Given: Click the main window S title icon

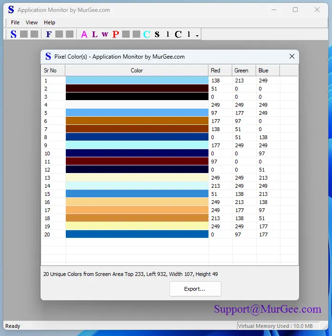Looking at the screenshot, I should tap(11, 10).
